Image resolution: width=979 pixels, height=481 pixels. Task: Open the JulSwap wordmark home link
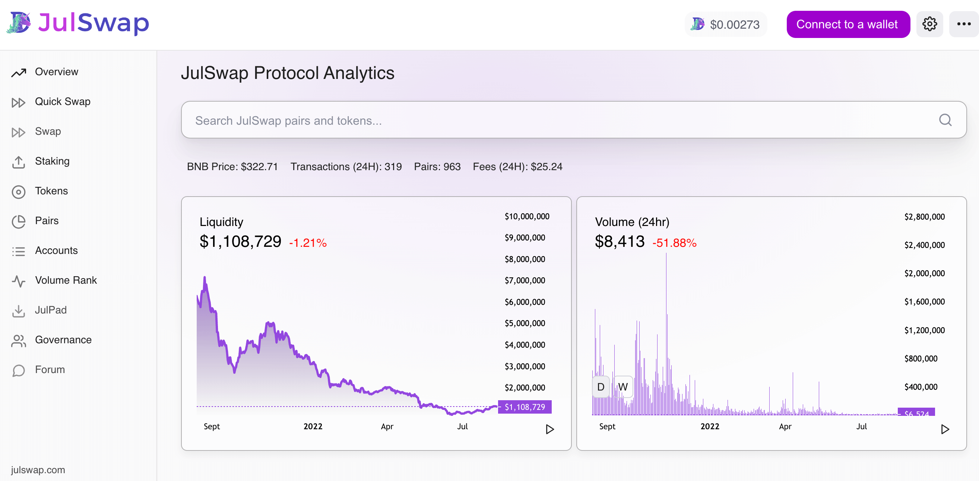click(94, 23)
